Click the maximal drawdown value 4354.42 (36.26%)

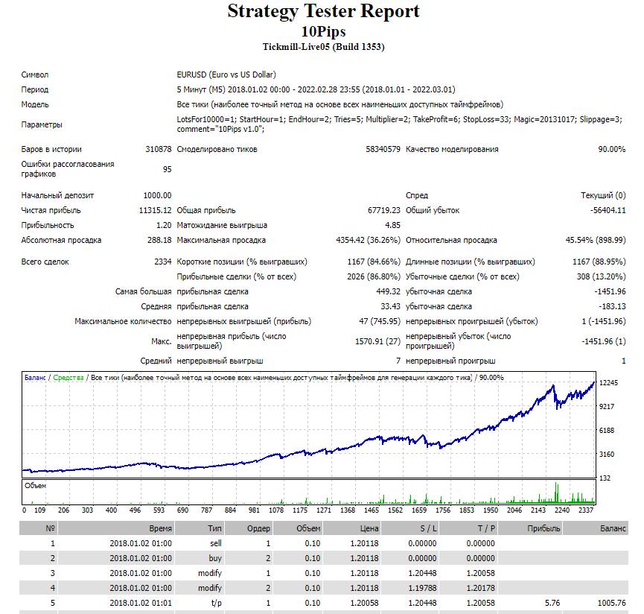(x=368, y=240)
